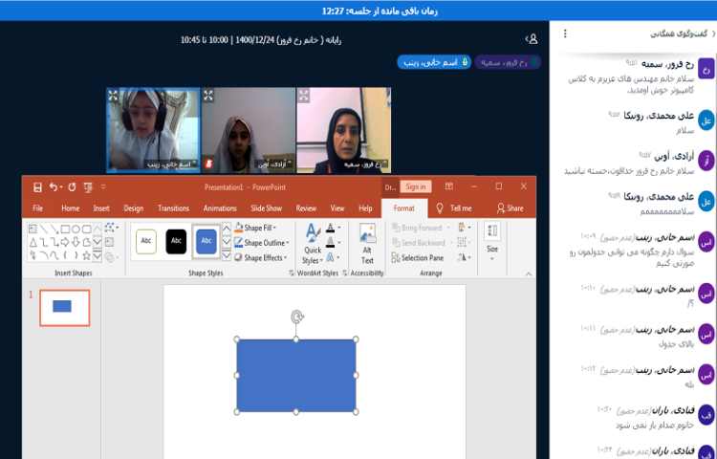Open the chat panel three-dot options menu
This screenshot has height=459, width=717.
coord(565,33)
